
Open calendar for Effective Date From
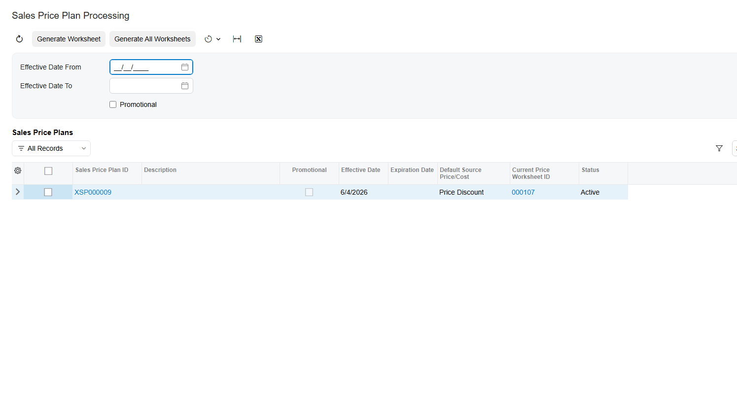click(185, 67)
